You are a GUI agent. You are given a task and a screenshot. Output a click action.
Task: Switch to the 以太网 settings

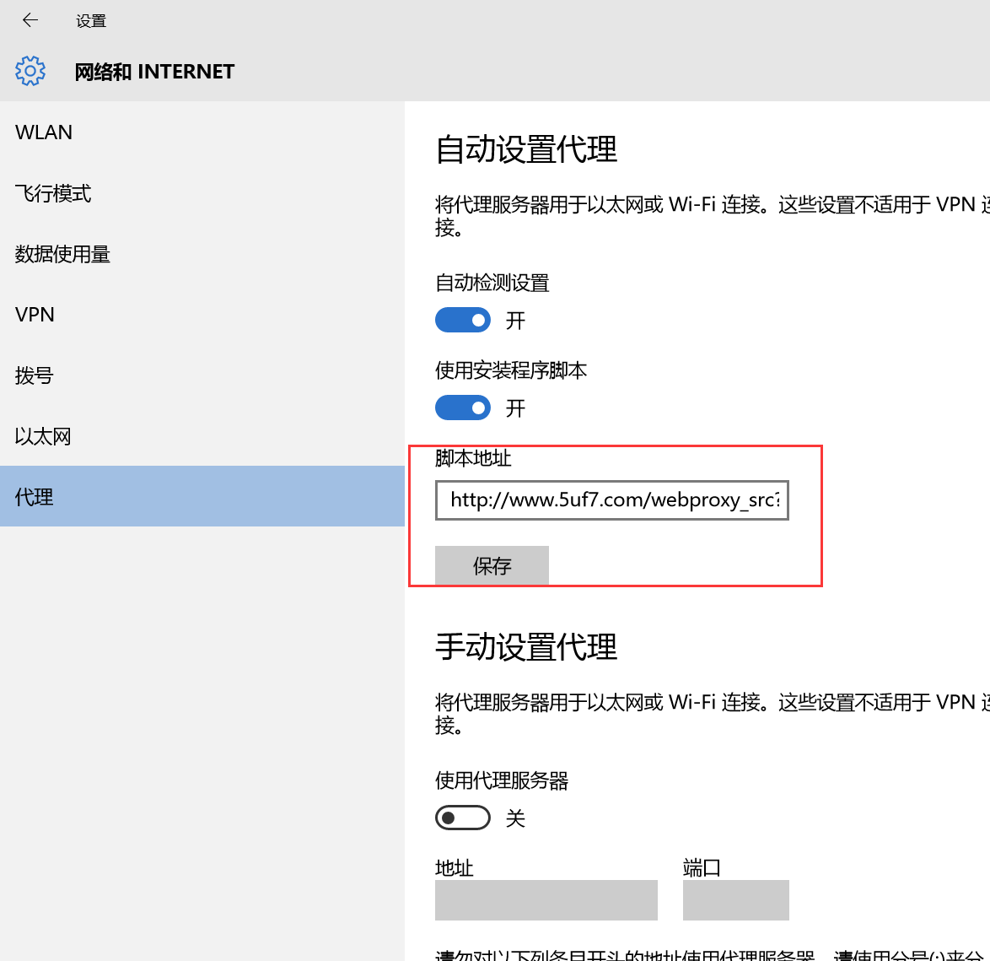click(x=43, y=436)
